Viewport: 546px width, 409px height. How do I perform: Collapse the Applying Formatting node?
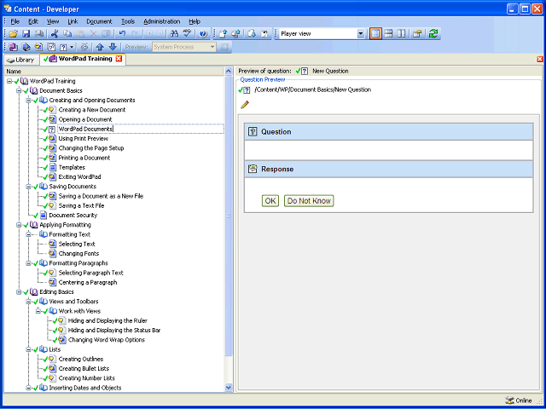click(19, 225)
